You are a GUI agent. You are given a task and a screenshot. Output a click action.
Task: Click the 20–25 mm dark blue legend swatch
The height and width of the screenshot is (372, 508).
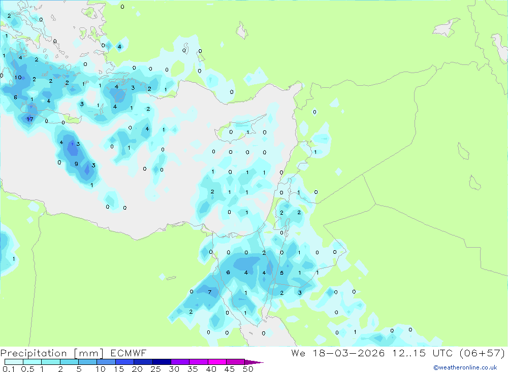point(143,362)
